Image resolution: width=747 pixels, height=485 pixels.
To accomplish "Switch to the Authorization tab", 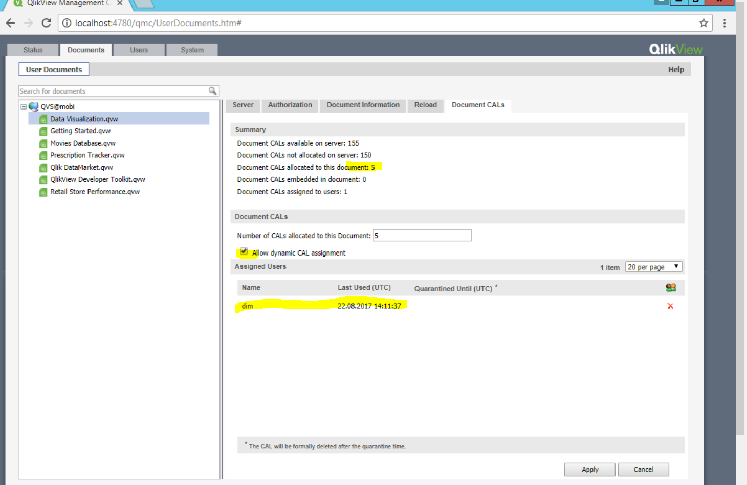I will 290,105.
